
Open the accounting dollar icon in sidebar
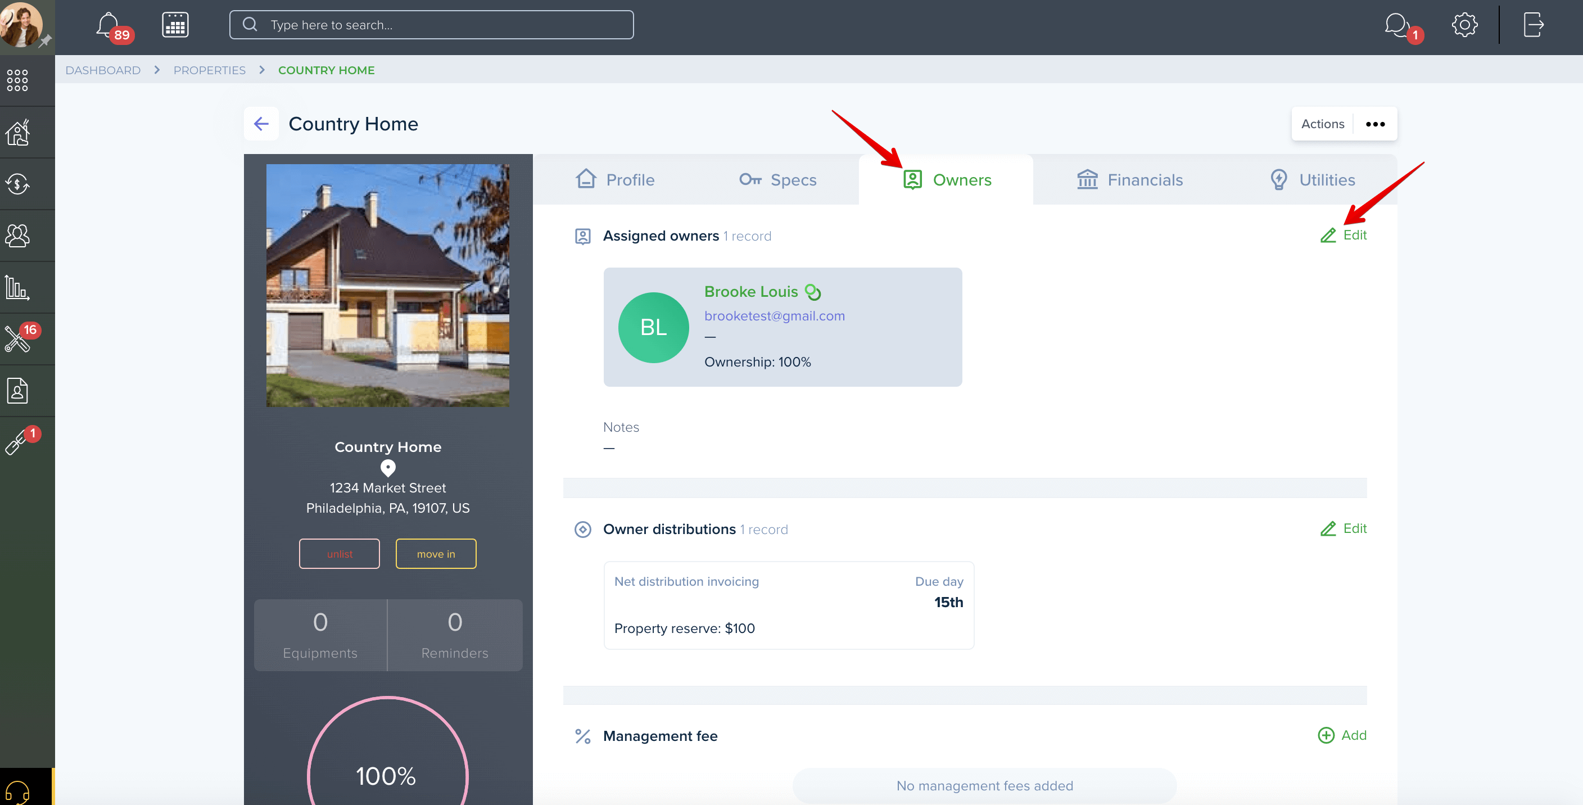point(17,184)
